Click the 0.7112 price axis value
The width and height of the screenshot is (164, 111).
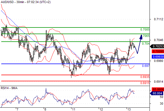pos(158,19)
